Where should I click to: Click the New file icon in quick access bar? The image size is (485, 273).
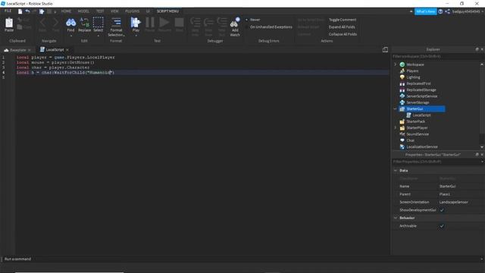20,11
